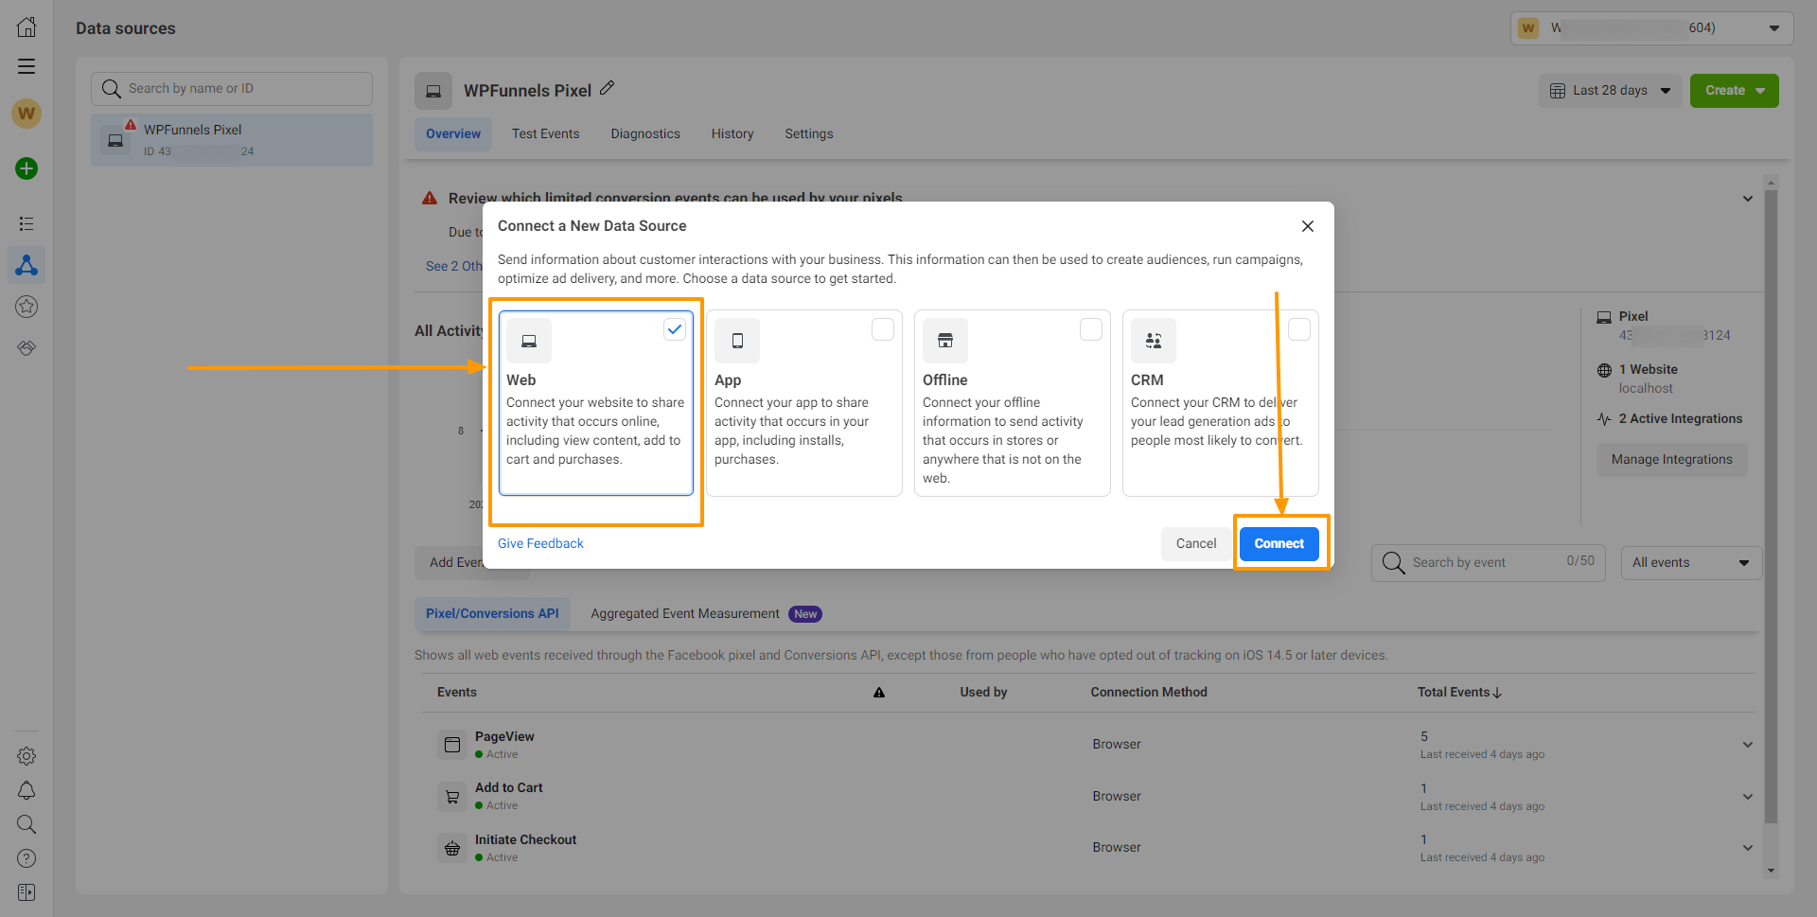
Task: Click the red warning icon near Review message
Action: (x=430, y=198)
